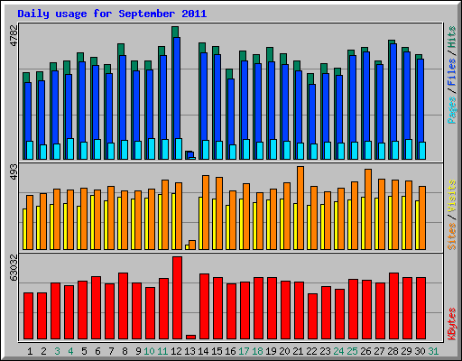The width and height of the screenshot is (462, 361).
Task: Click day 21 on the x-axis
Action: pyautogui.click(x=298, y=351)
